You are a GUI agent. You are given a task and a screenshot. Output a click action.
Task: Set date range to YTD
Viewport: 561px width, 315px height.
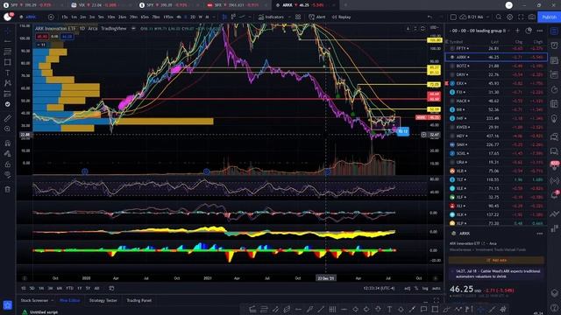[69, 288]
